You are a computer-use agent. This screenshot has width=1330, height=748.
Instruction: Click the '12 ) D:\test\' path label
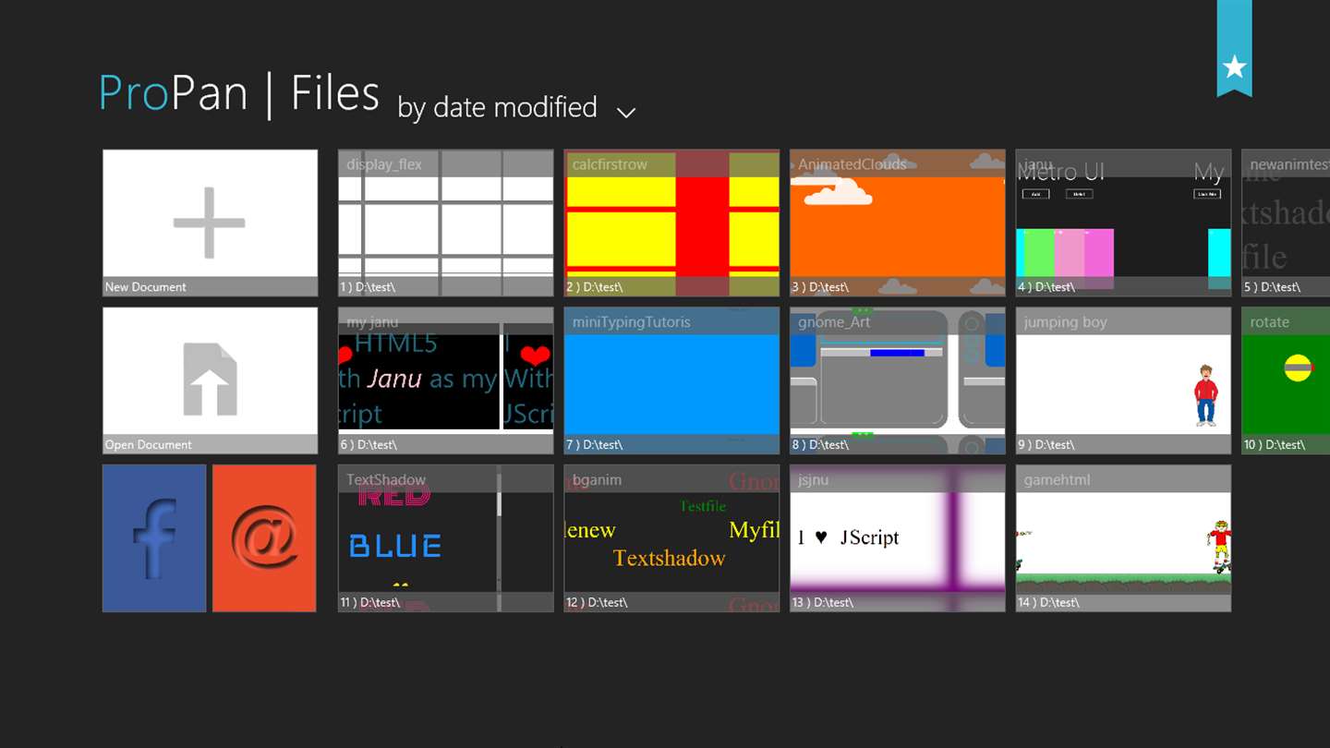597,603
